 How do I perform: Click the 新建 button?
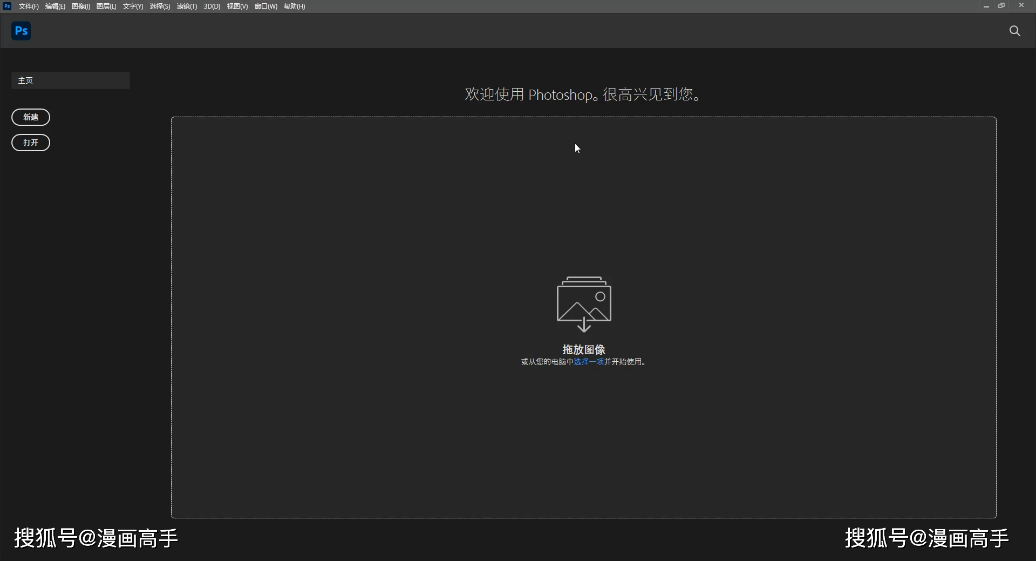[x=31, y=117]
